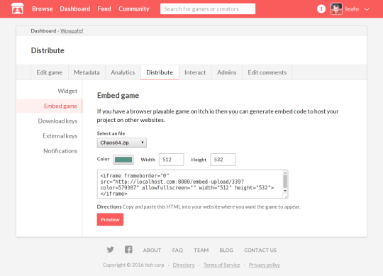The width and height of the screenshot is (383, 276).
Task: Click the Width input field showing 512
Action: [171, 160]
